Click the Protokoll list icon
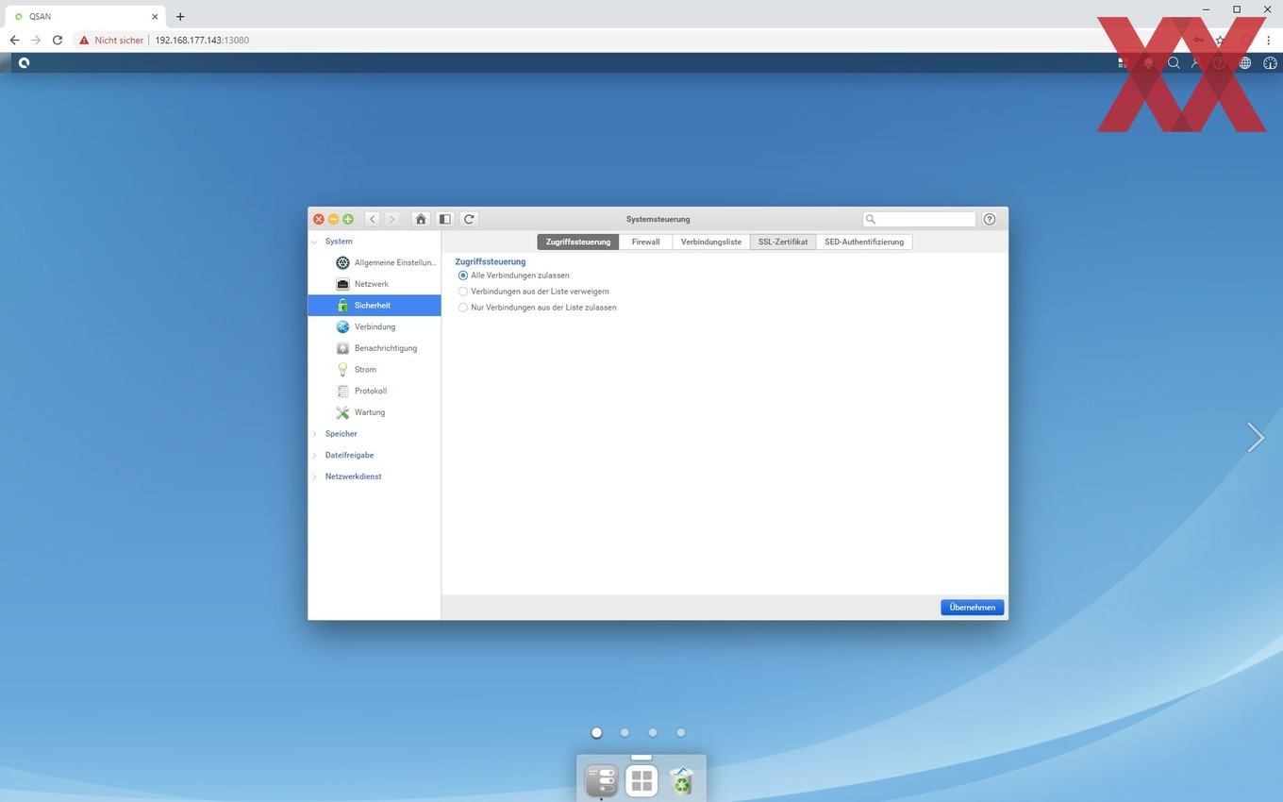Image resolution: width=1283 pixels, height=802 pixels. coord(342,391)
